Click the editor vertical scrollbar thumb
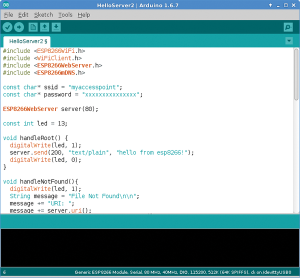Viewport: 300px width, 278px height. [x=296, y=74]
